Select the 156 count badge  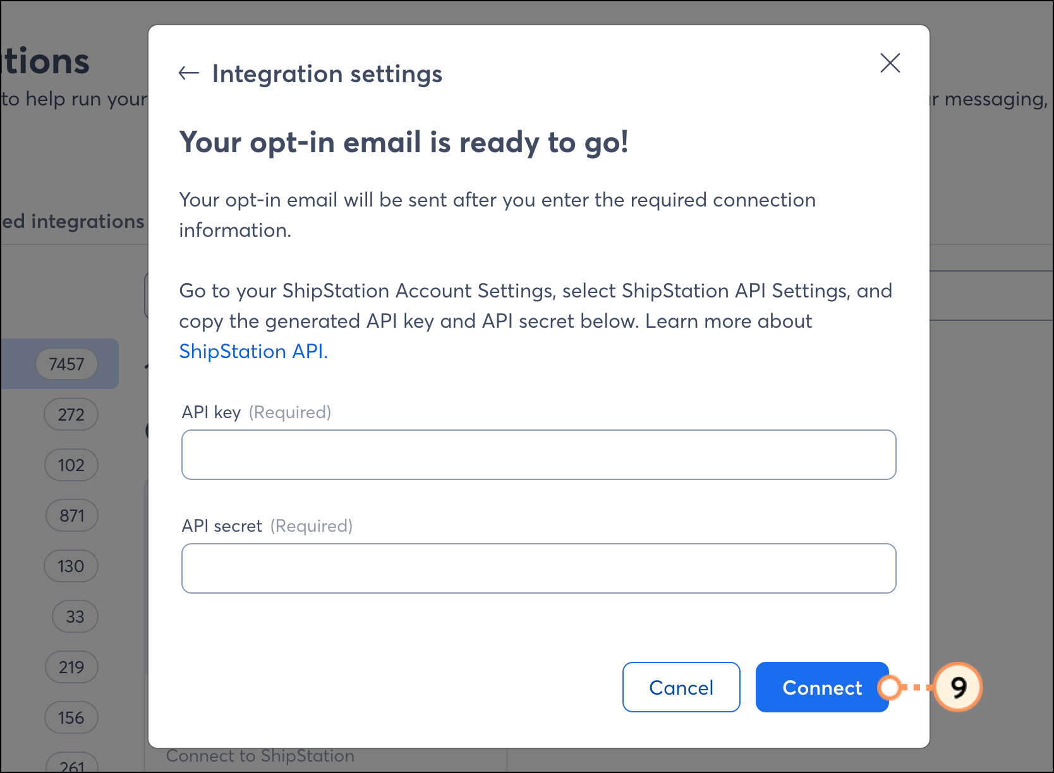(71, 717)
